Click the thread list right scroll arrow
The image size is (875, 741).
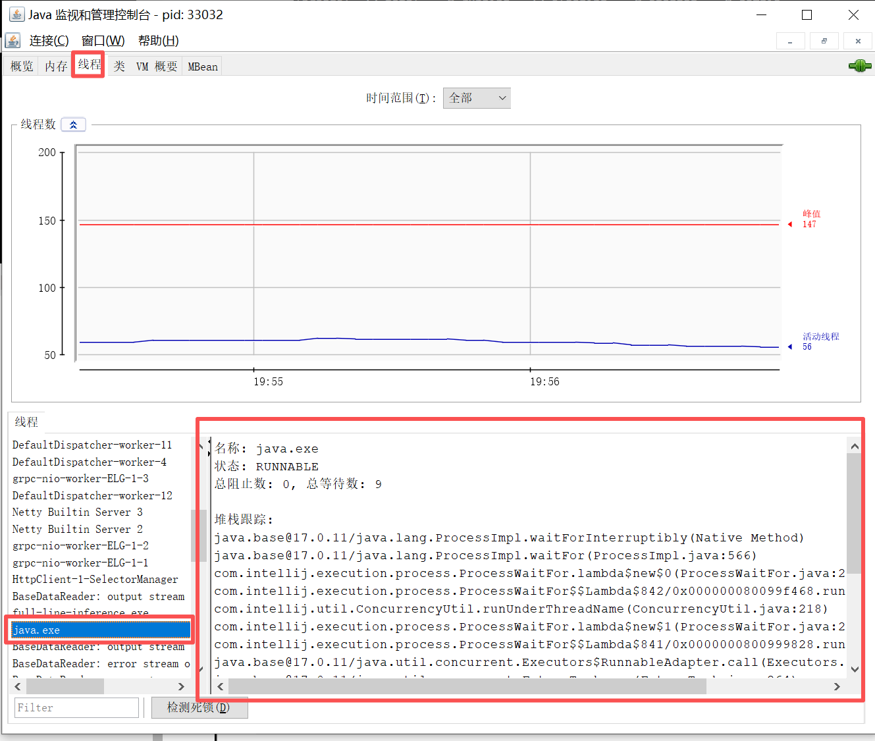click(x=181, y=686)
